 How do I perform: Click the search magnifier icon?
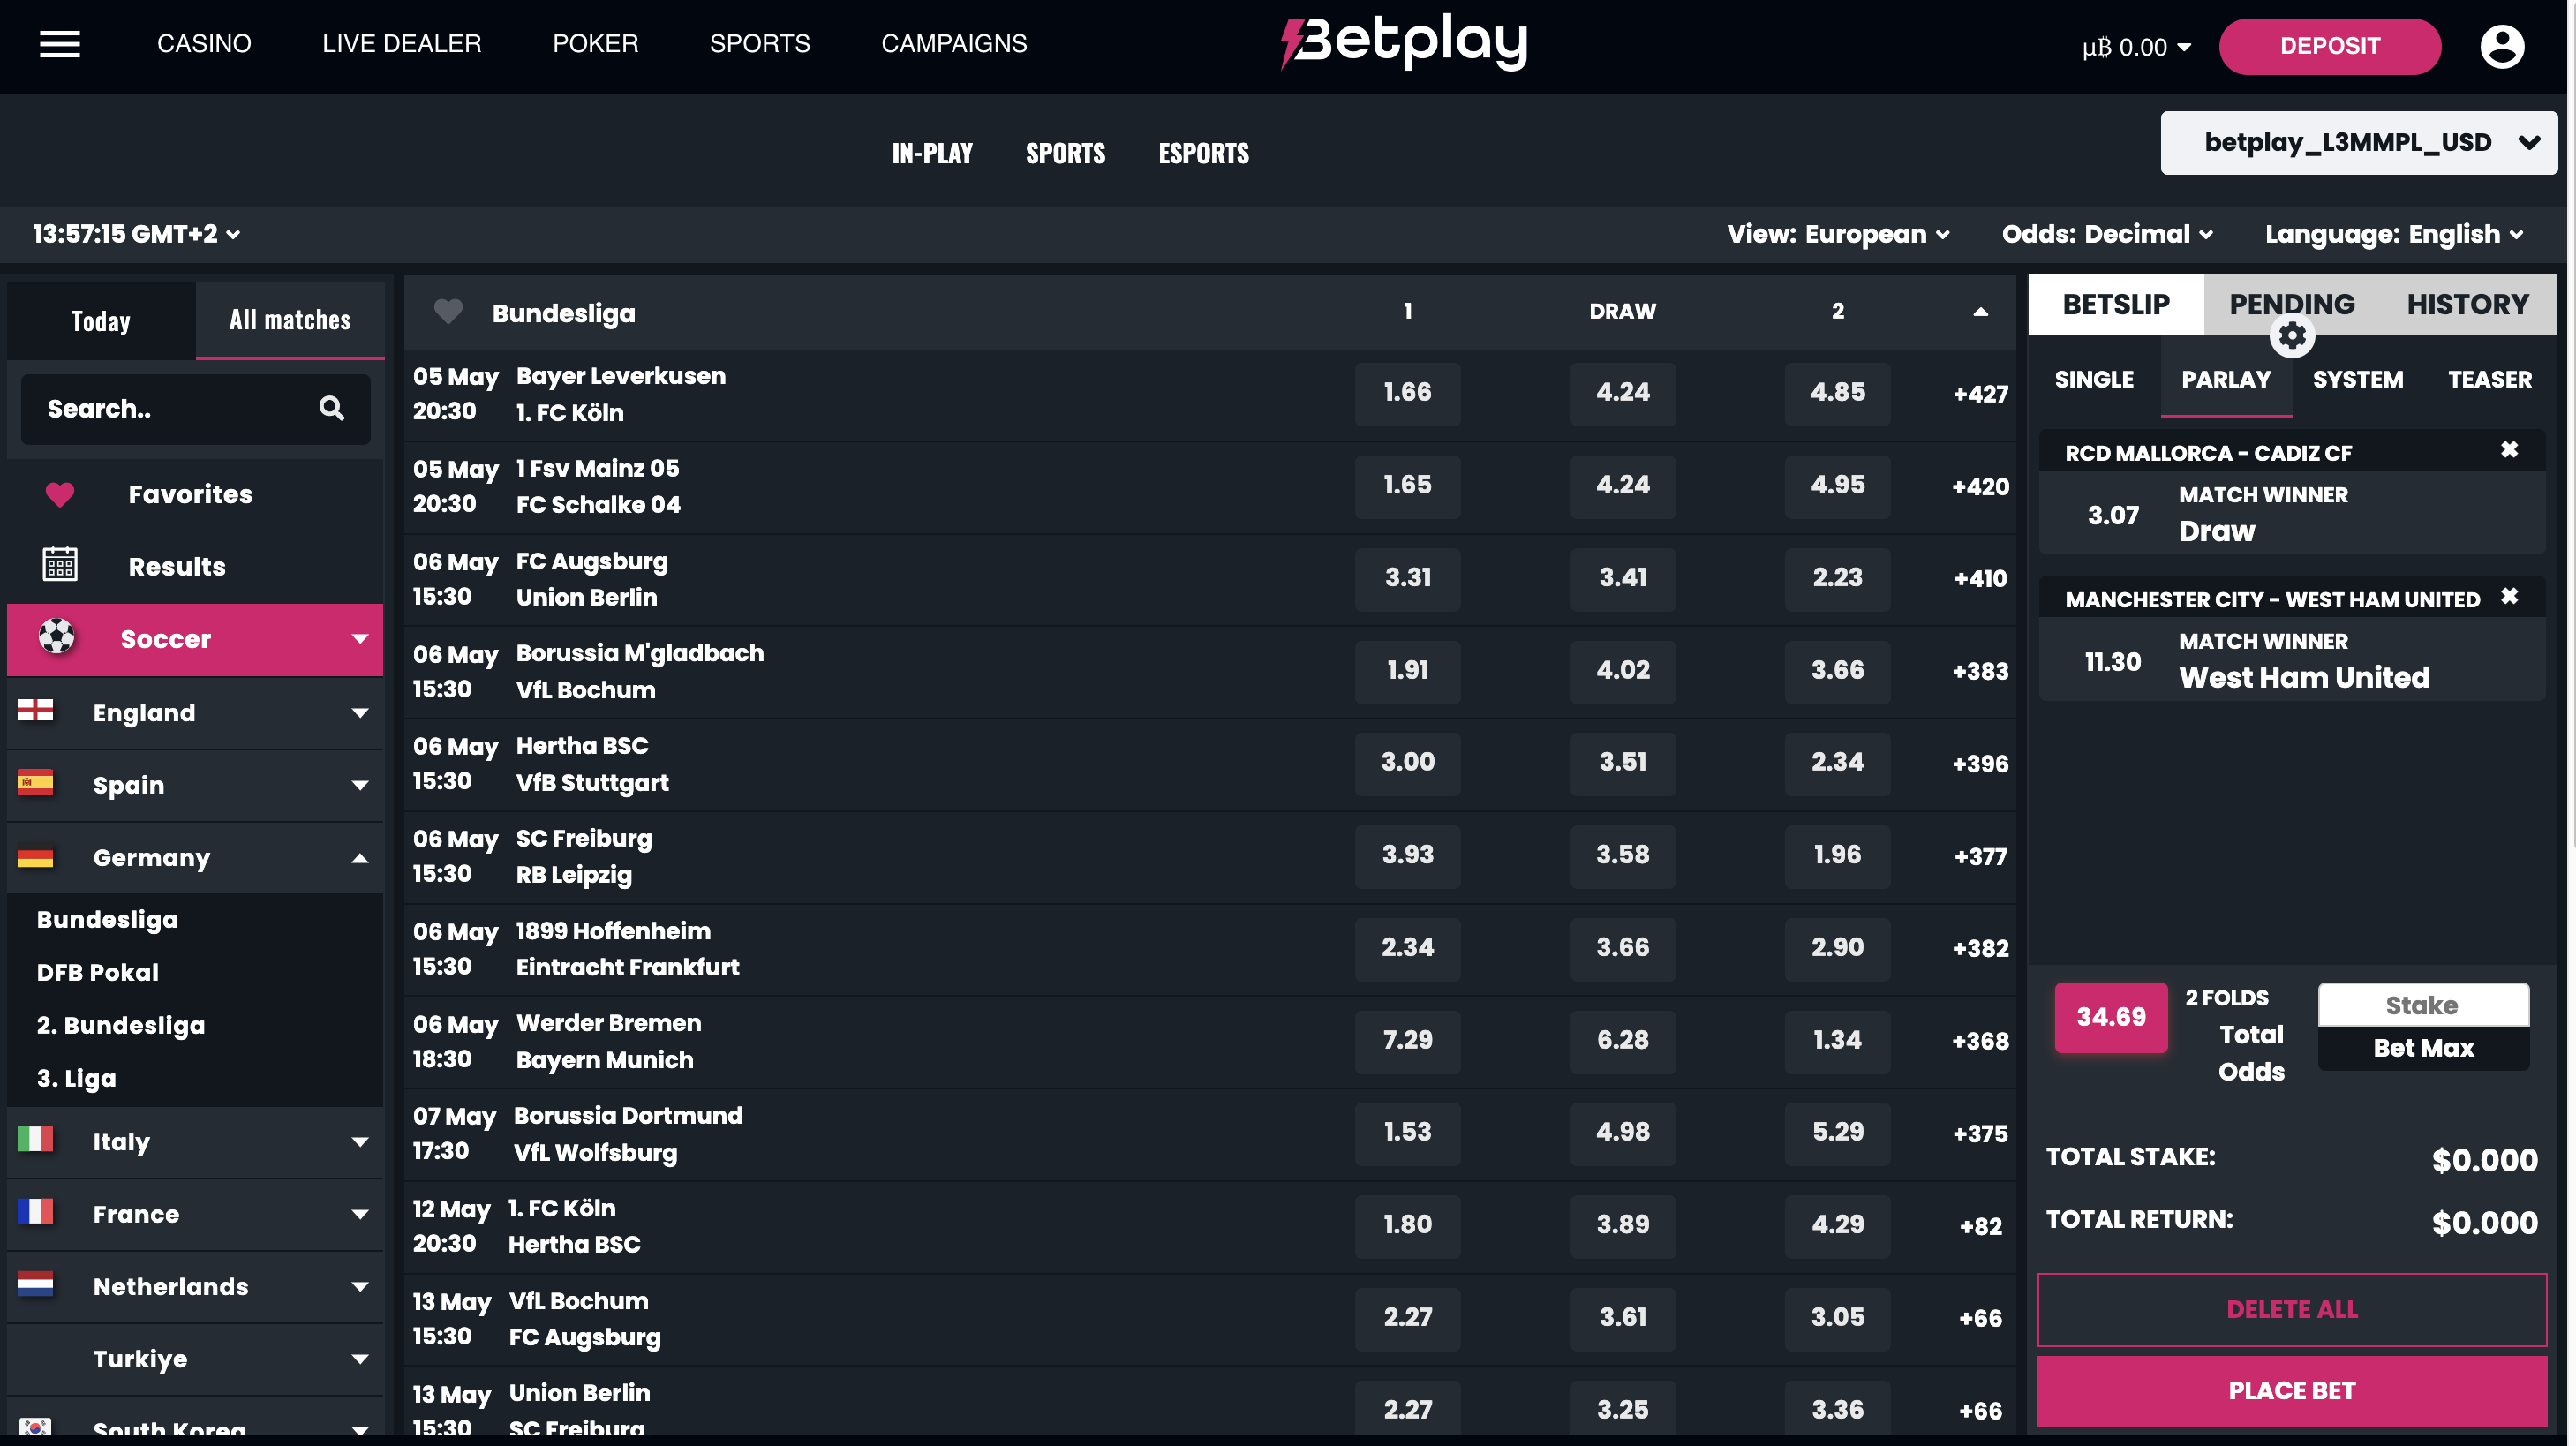[x=331, y=408]
